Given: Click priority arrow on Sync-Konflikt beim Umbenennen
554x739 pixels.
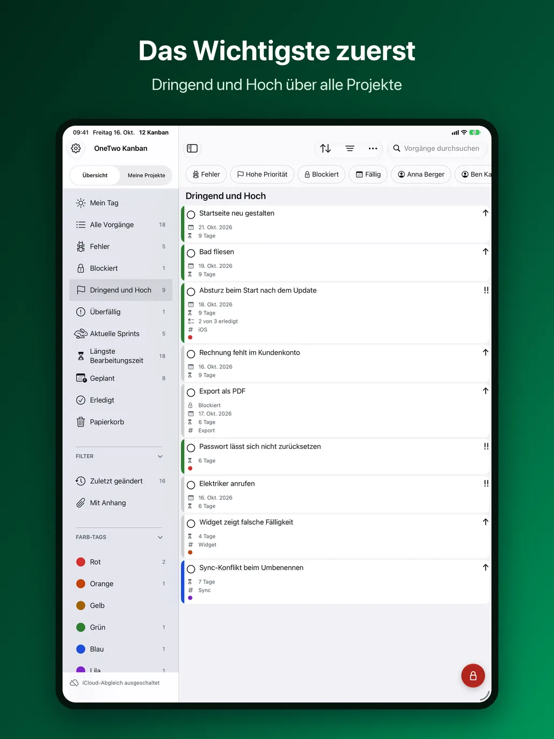Looking at the screenshot, I should click(485, 567).
